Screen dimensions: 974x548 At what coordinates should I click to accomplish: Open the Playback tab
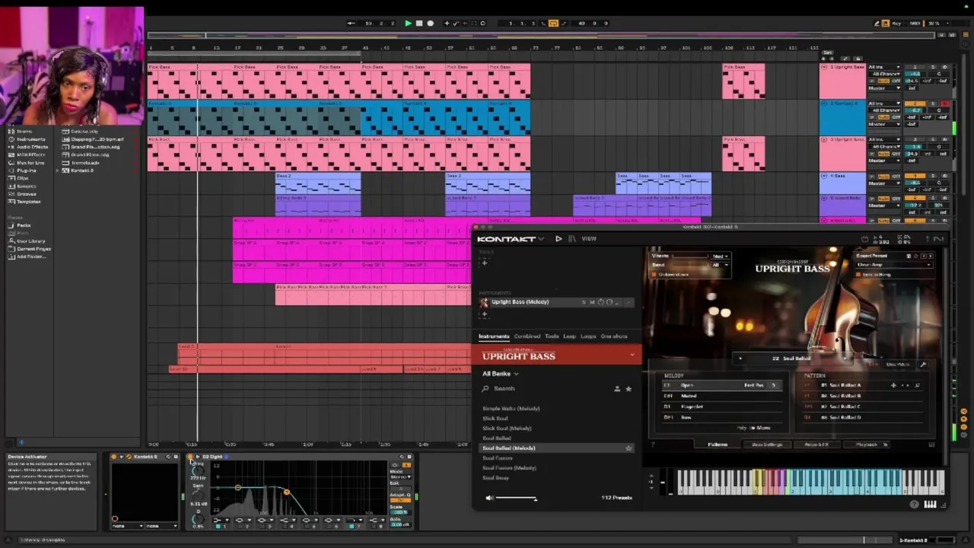point(867,444)
